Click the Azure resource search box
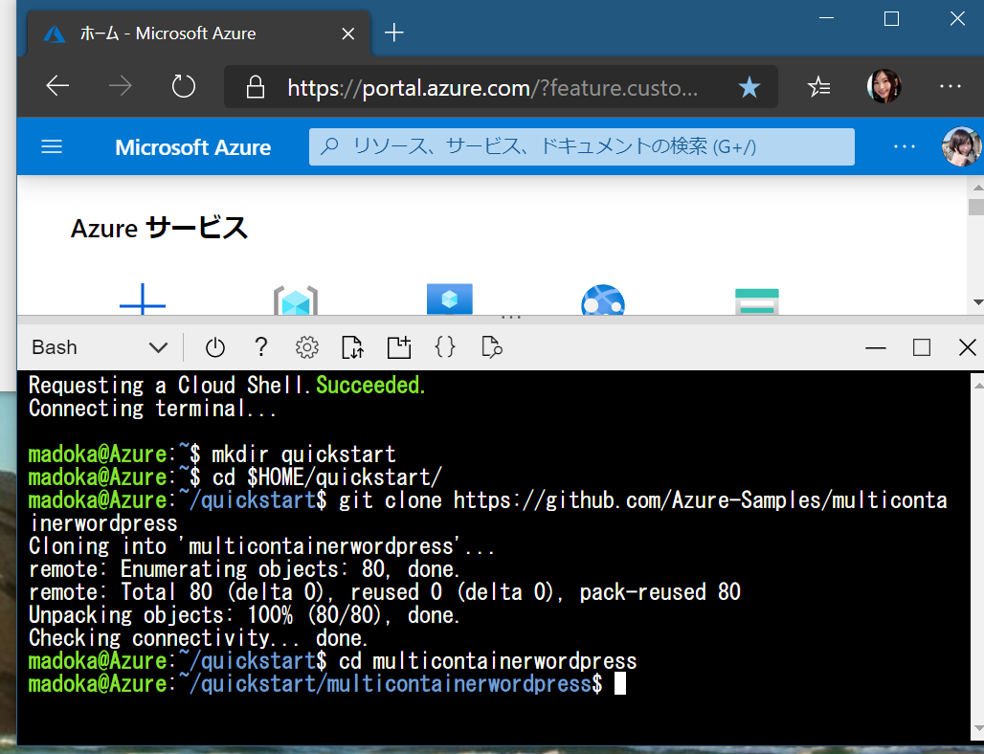Screen dimensions: 984x754 (582, 147)
